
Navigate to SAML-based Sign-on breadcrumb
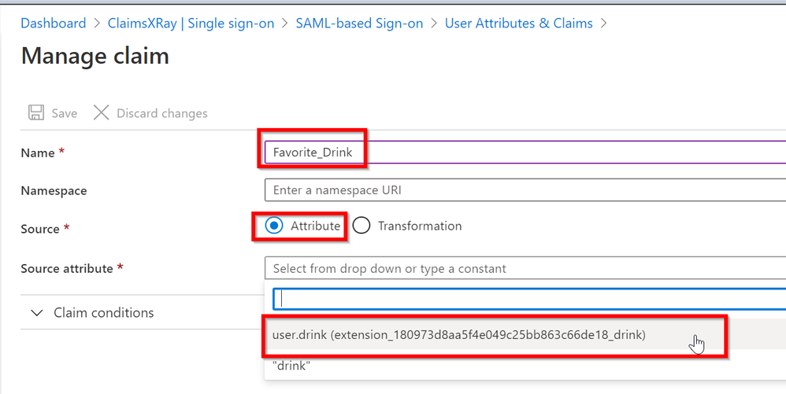click(x=359, y=24)
